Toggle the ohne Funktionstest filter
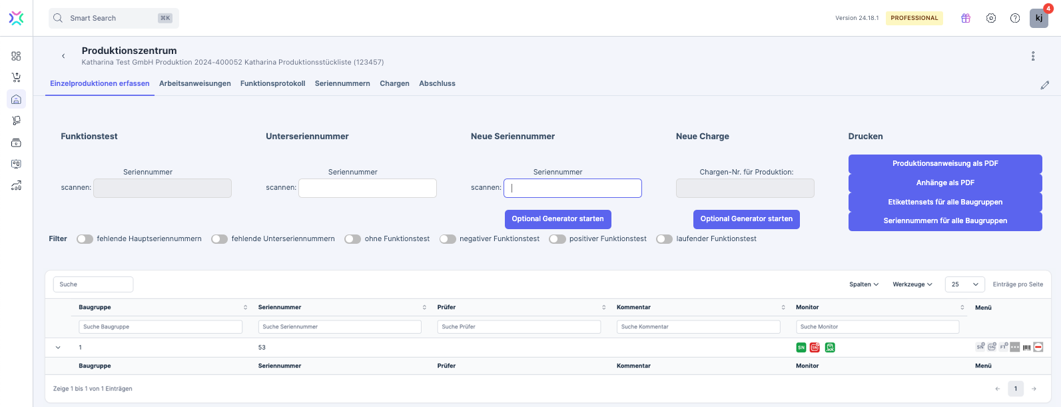The height and width of the screenshot is (407, 1061). pyautogui.click(x=352, y=239)
